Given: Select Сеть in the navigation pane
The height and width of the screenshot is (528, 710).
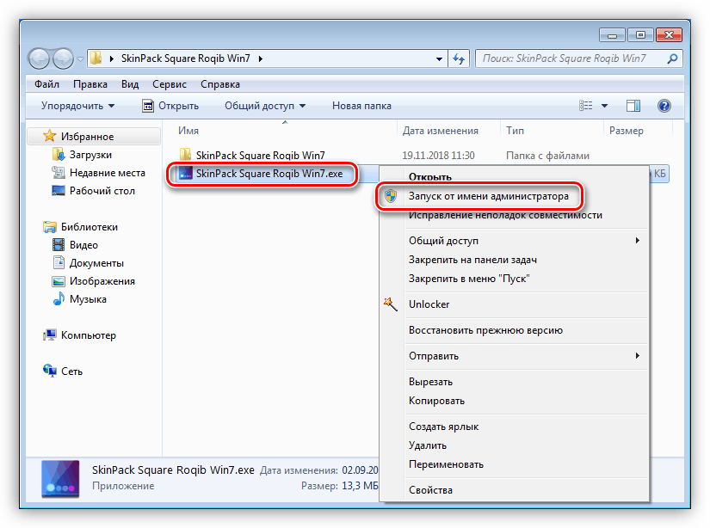Looking at the screenshot, I should [71, 371].
